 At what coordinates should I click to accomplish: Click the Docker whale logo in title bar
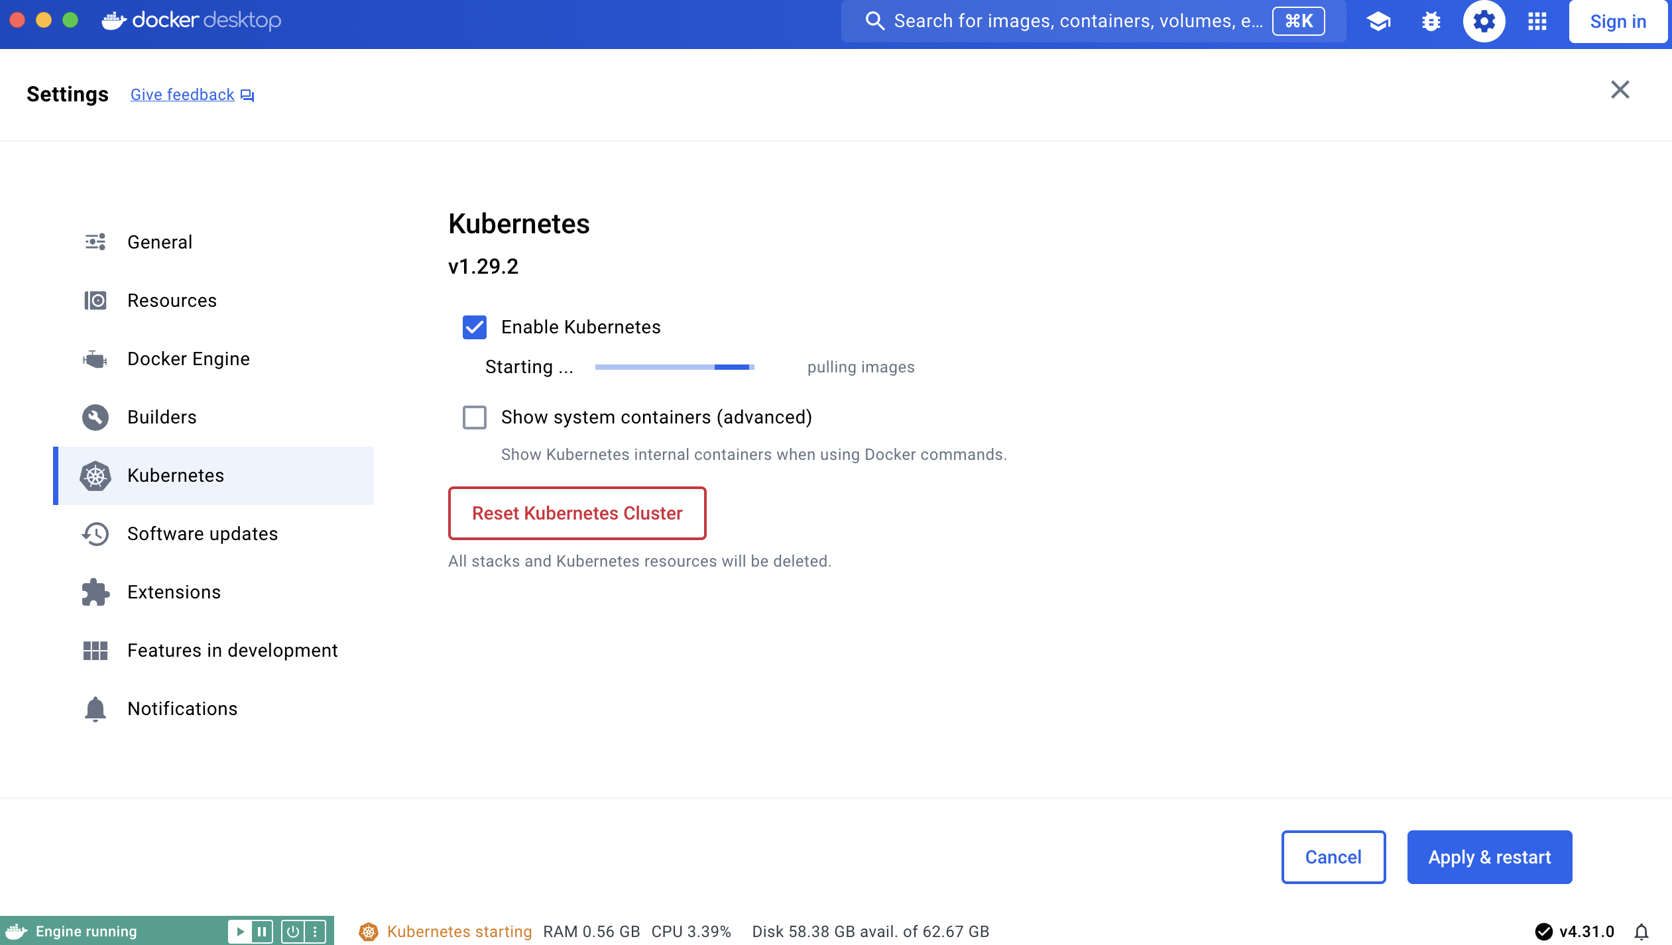(x=114, y=21)
